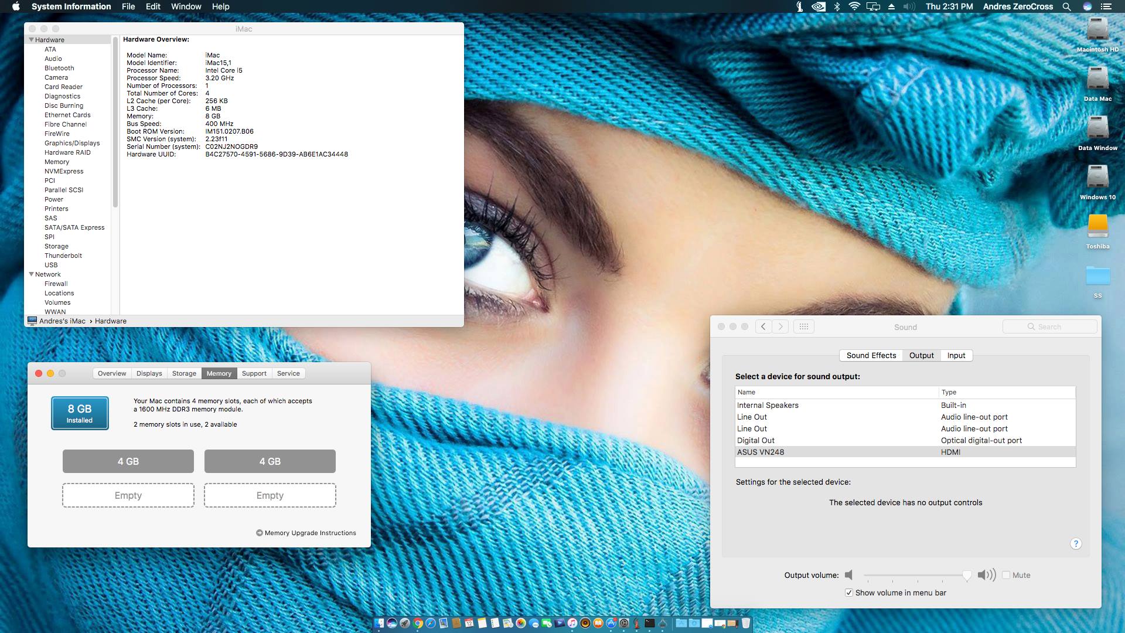Open the Macintosh HD drive icon
The image size is (1125, 633).
pyautogui.click(x=1097, y=29)
